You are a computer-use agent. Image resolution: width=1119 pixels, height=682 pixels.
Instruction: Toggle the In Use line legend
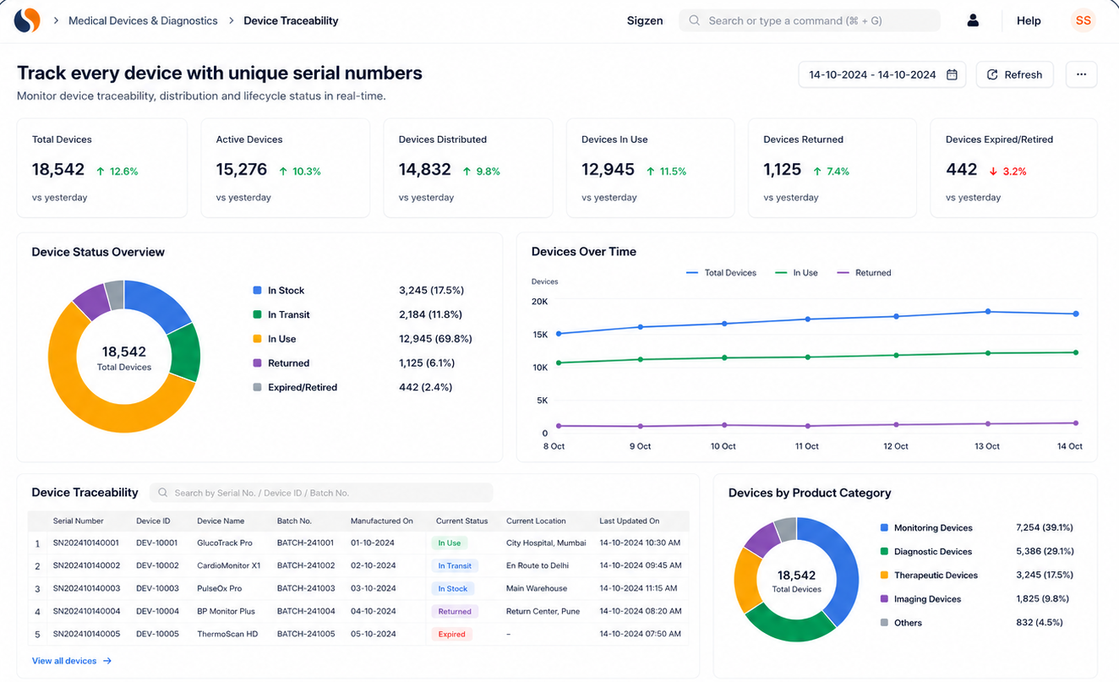[794, 273]
